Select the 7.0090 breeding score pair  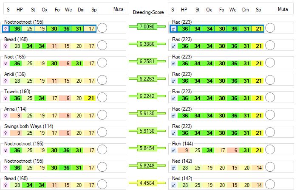pyautogui.click(x=147, y=27)
